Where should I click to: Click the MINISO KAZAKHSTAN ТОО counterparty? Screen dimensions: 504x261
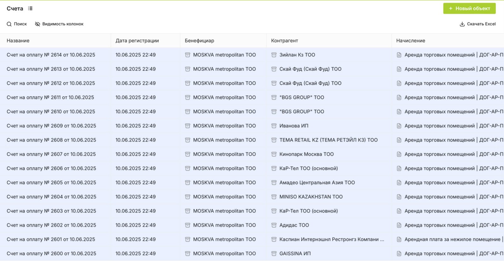pyautogui.click(x=311, y=197)
